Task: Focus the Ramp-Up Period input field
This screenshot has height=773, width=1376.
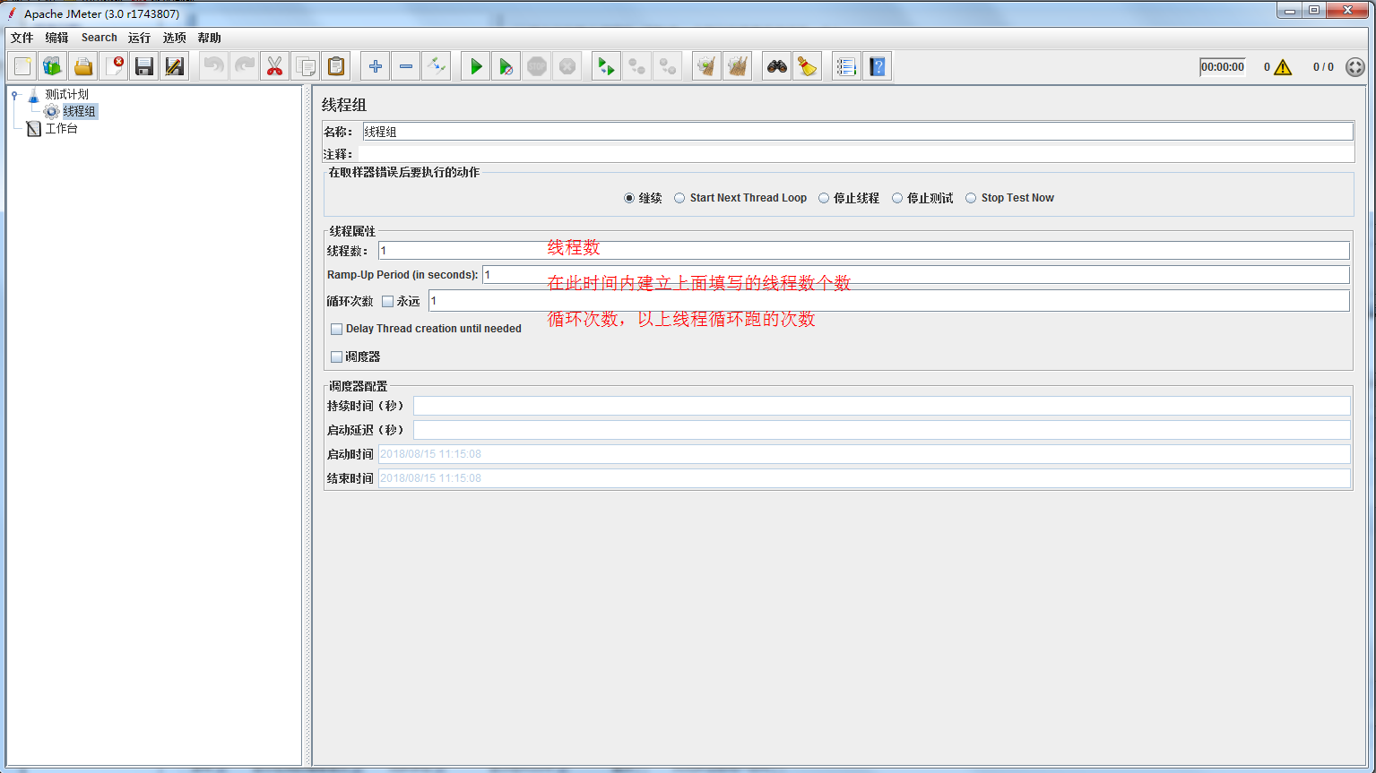Action: pos(916,275)
